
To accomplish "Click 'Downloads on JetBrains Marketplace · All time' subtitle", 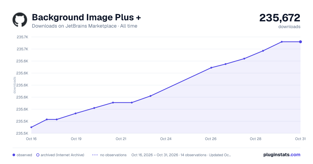I will (85, 26).
